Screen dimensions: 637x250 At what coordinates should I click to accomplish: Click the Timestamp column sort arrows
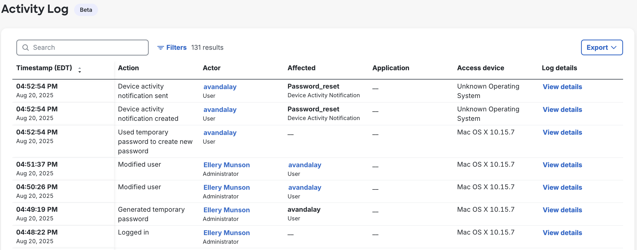click(80, 69)
